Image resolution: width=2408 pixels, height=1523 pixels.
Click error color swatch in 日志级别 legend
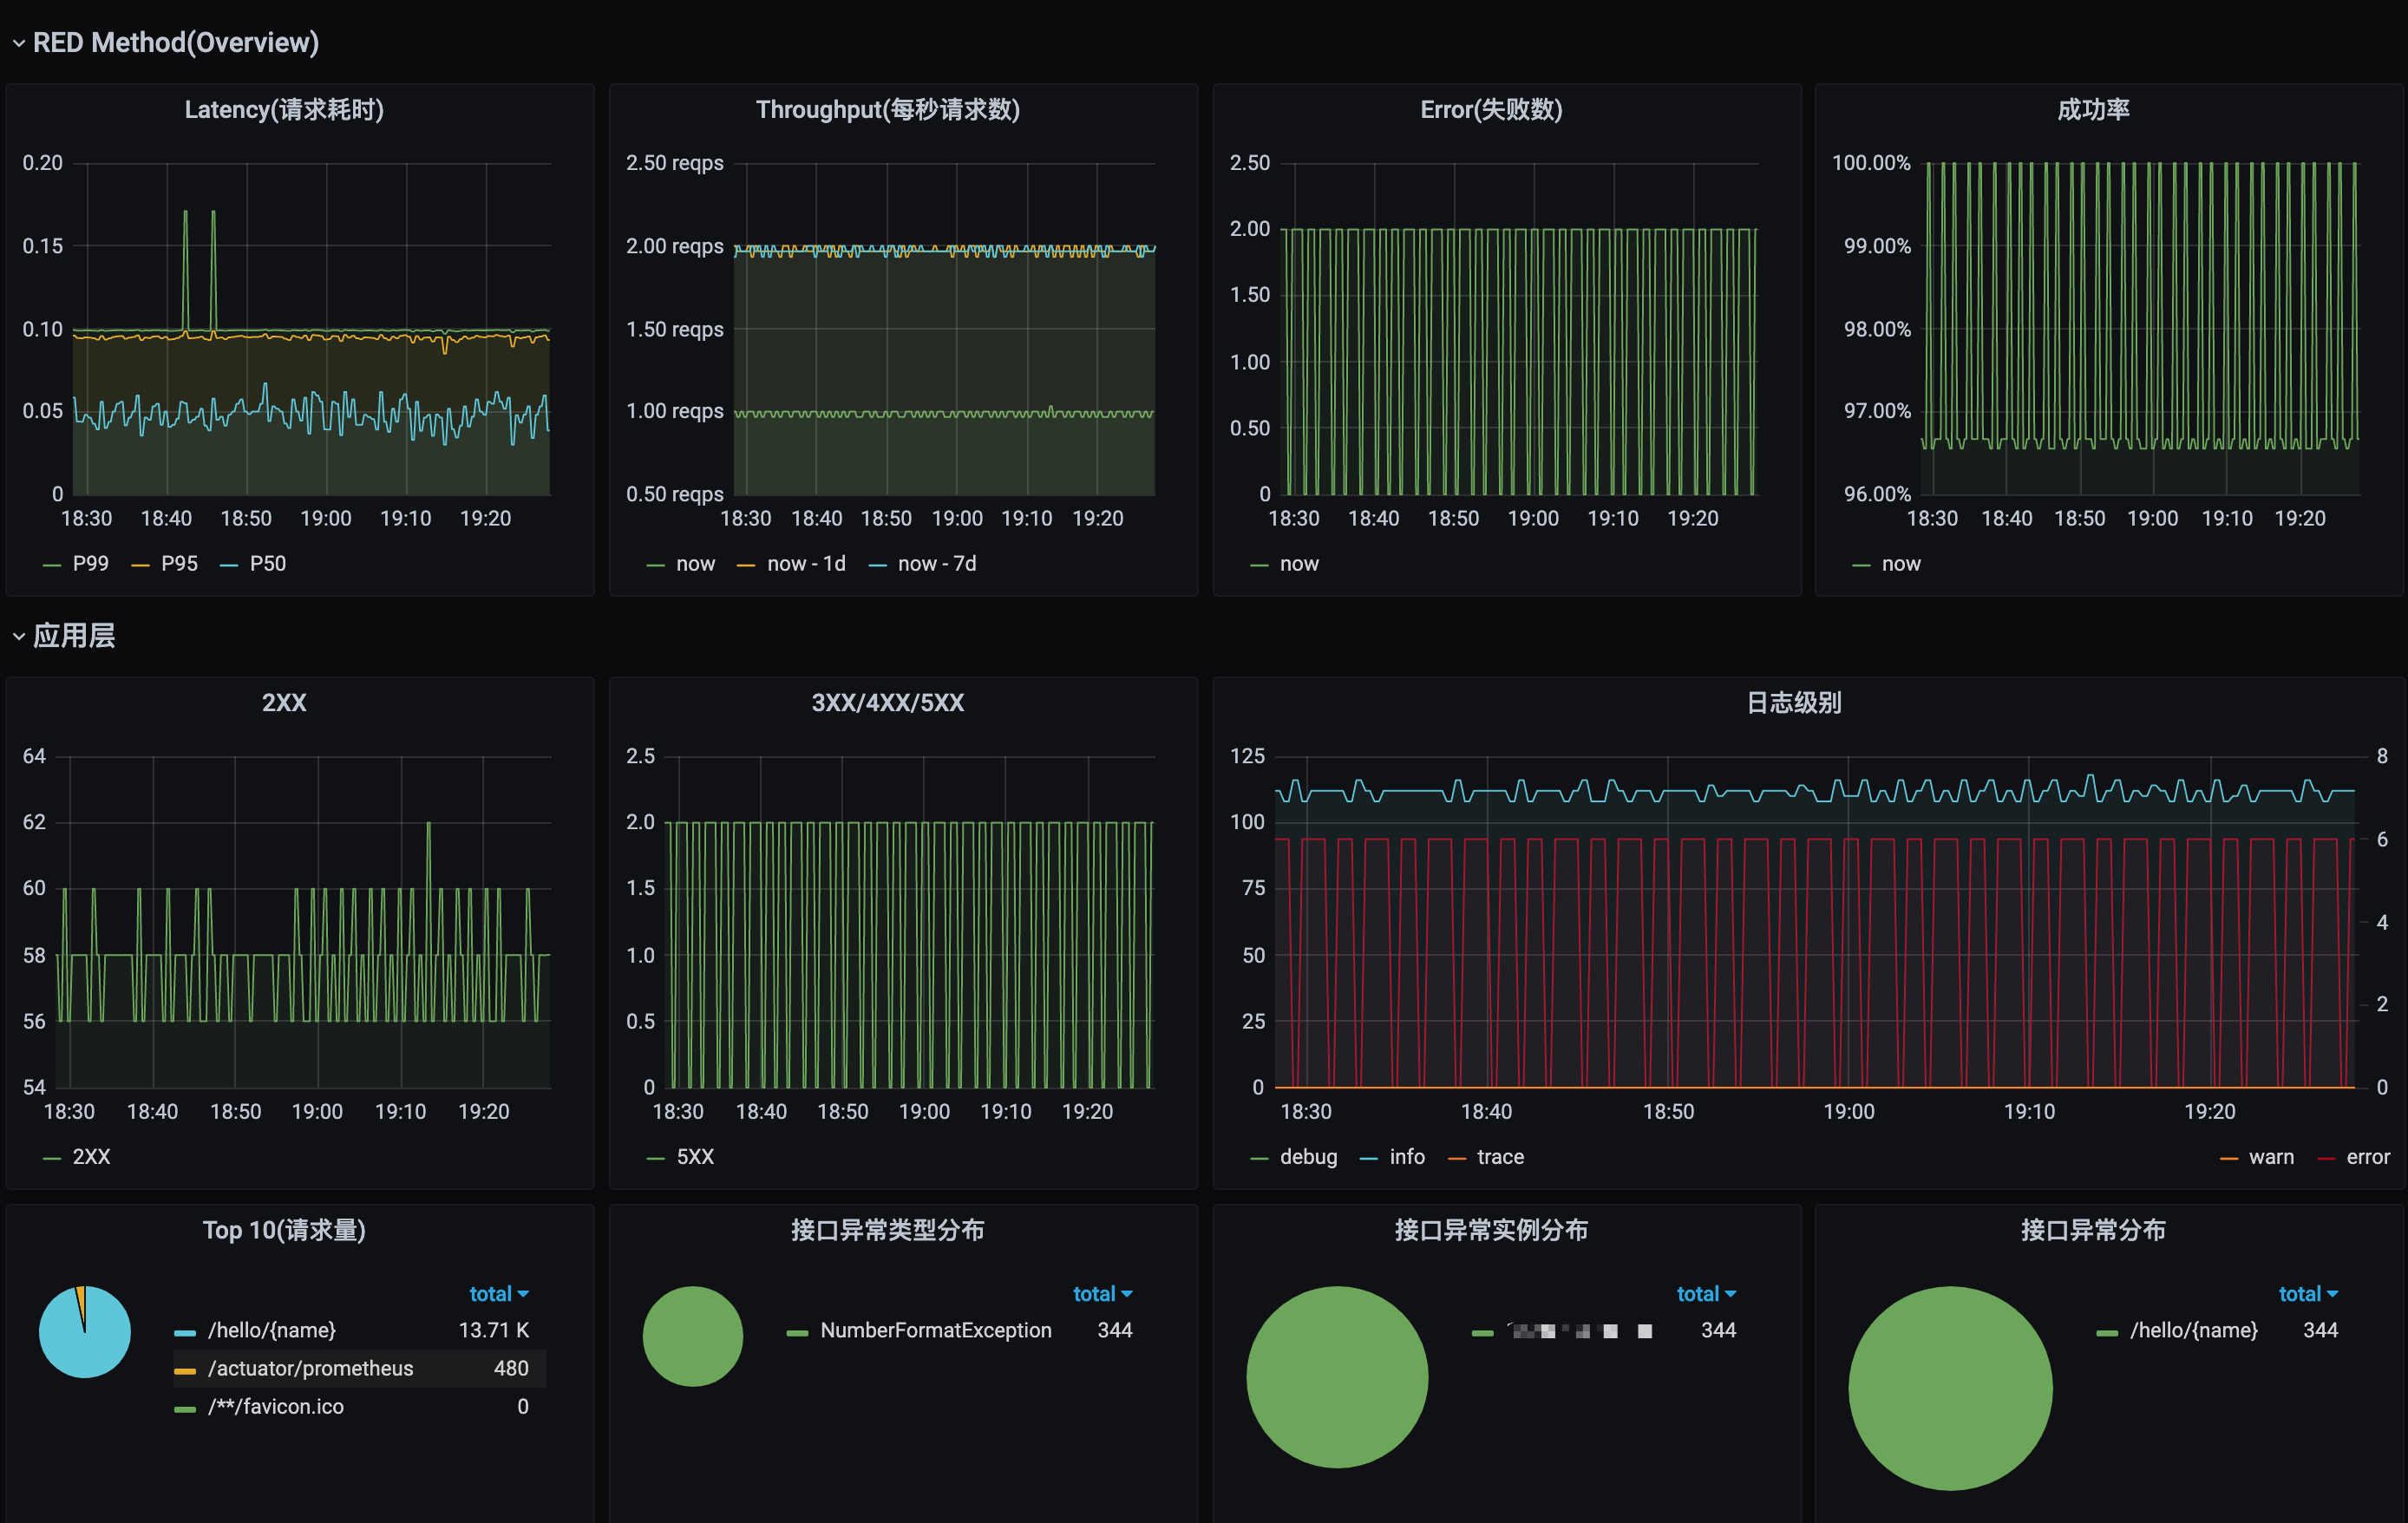coord(2326,1159)
